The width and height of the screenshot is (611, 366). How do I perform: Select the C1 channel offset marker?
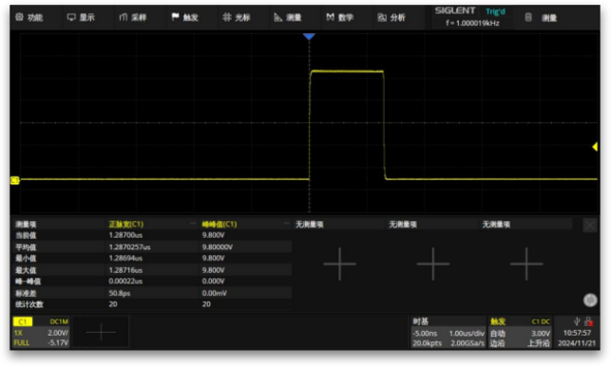tap(15, 180)
